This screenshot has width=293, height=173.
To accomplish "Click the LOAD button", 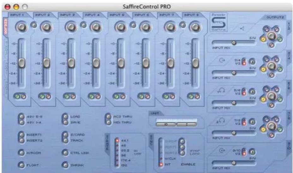I will [x=65, y=117].
